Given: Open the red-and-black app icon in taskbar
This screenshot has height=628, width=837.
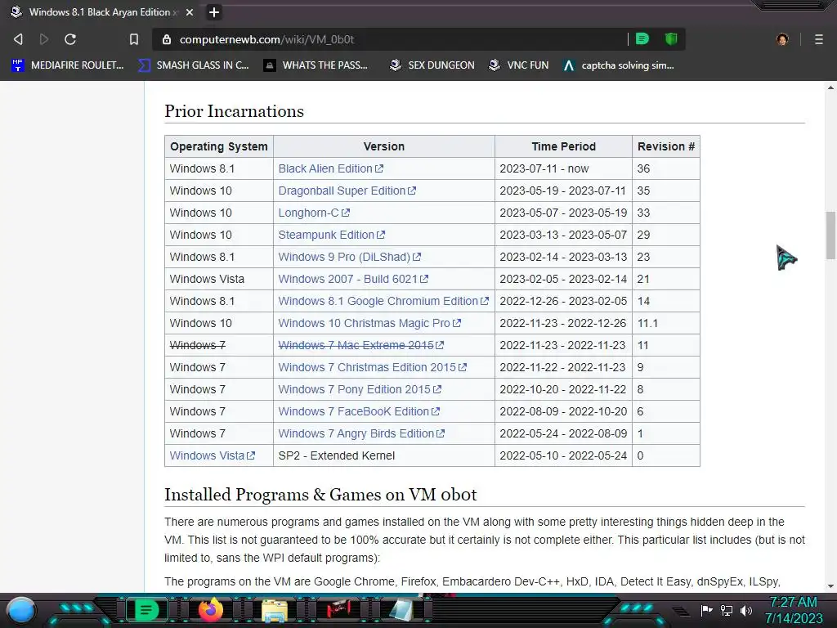Looking at the screenshot, I should coord(338,609).
